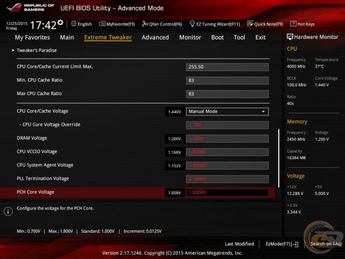Open CPU Core/Cache Voltage Manual Mode dropdown
Image resolution: width=345 pixels, height=259 pixels.
(227, 112)
